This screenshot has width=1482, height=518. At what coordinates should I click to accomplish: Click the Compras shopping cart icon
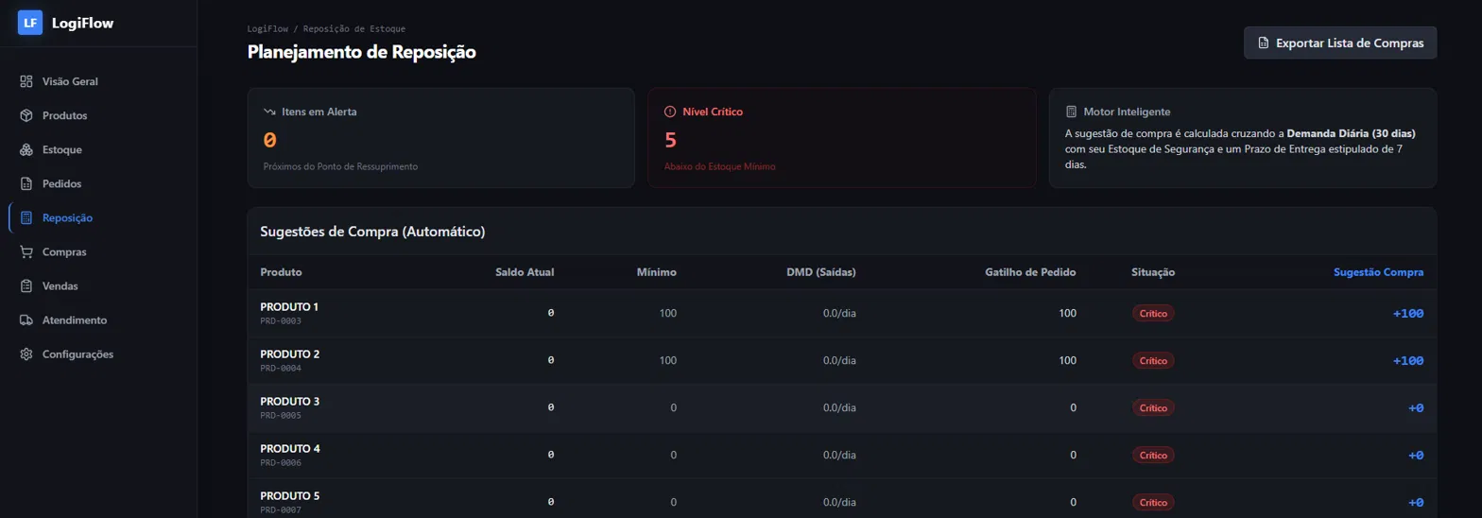[x=26, y=252]
